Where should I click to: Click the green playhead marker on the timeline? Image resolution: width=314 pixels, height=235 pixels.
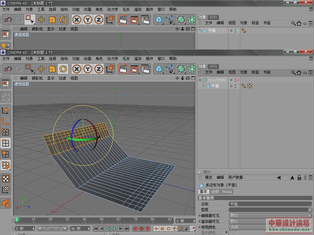17,219
